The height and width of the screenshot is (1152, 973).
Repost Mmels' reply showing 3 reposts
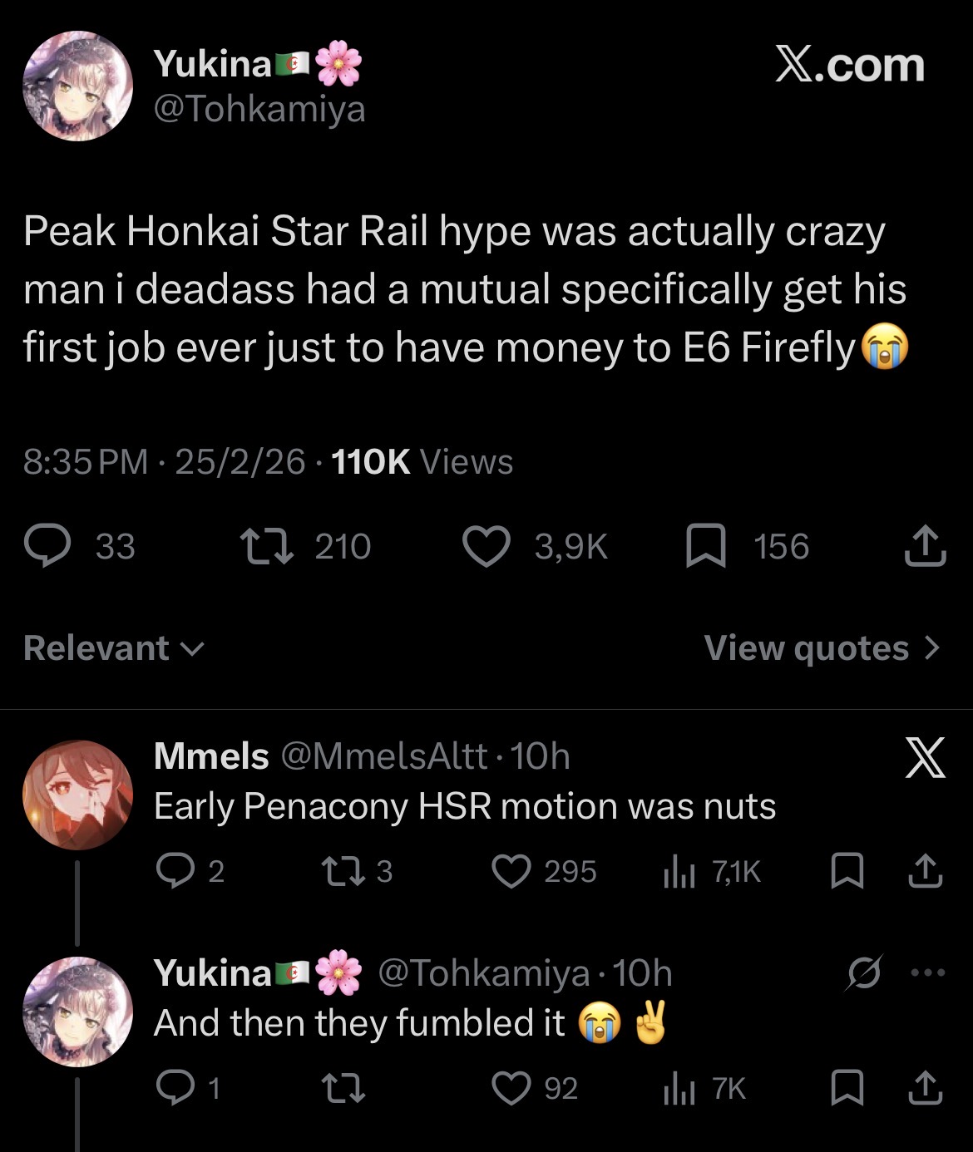(x=338, y=872)
